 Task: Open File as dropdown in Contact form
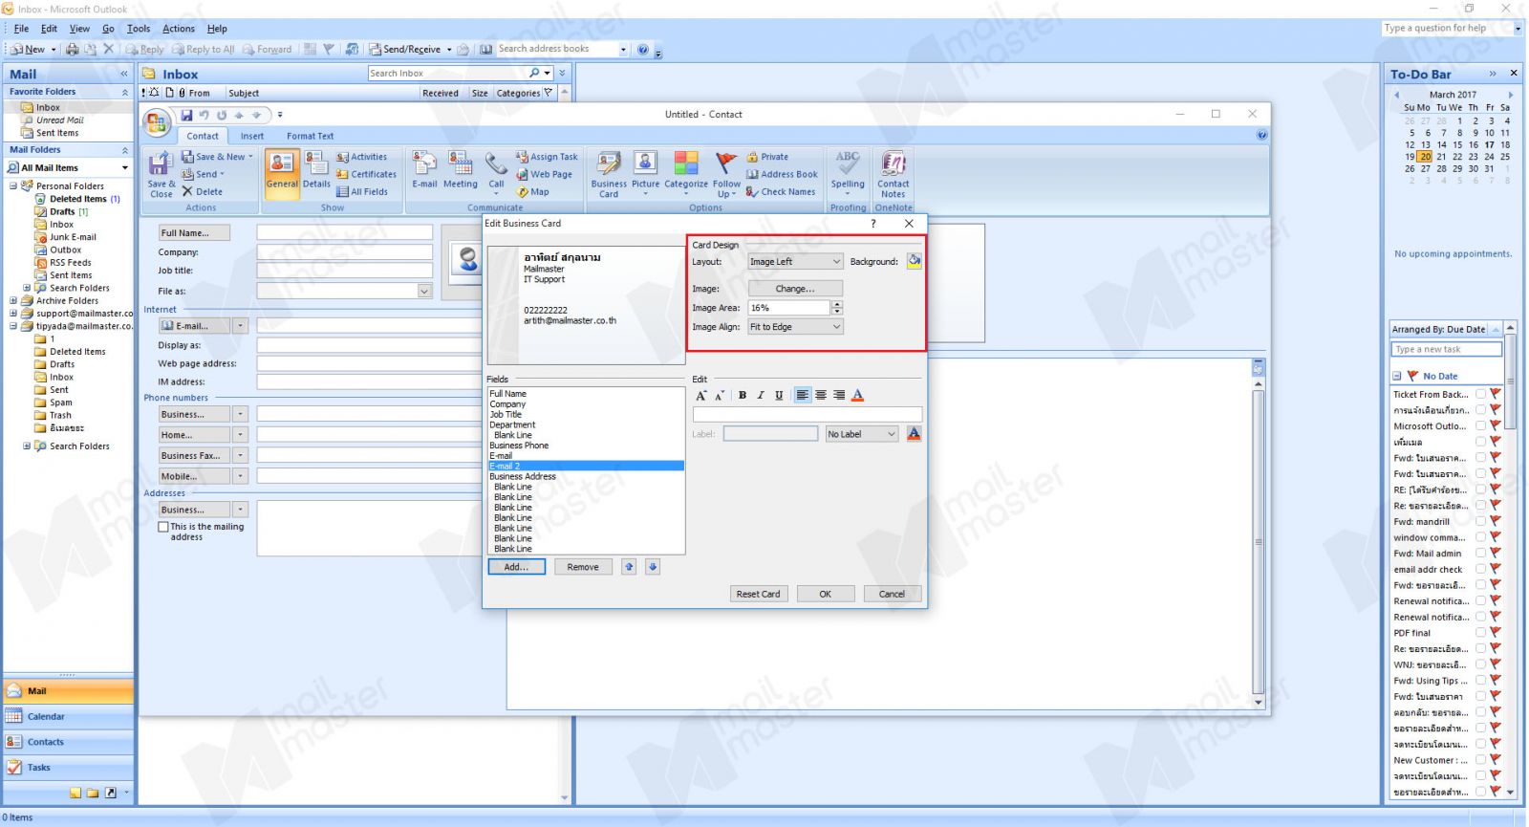[x=424, y=291]
